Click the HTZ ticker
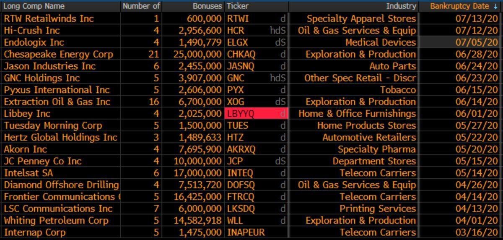503x240 pixels. click(x=235, y=137)
